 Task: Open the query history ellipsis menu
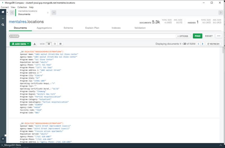[x=219, y=36]
